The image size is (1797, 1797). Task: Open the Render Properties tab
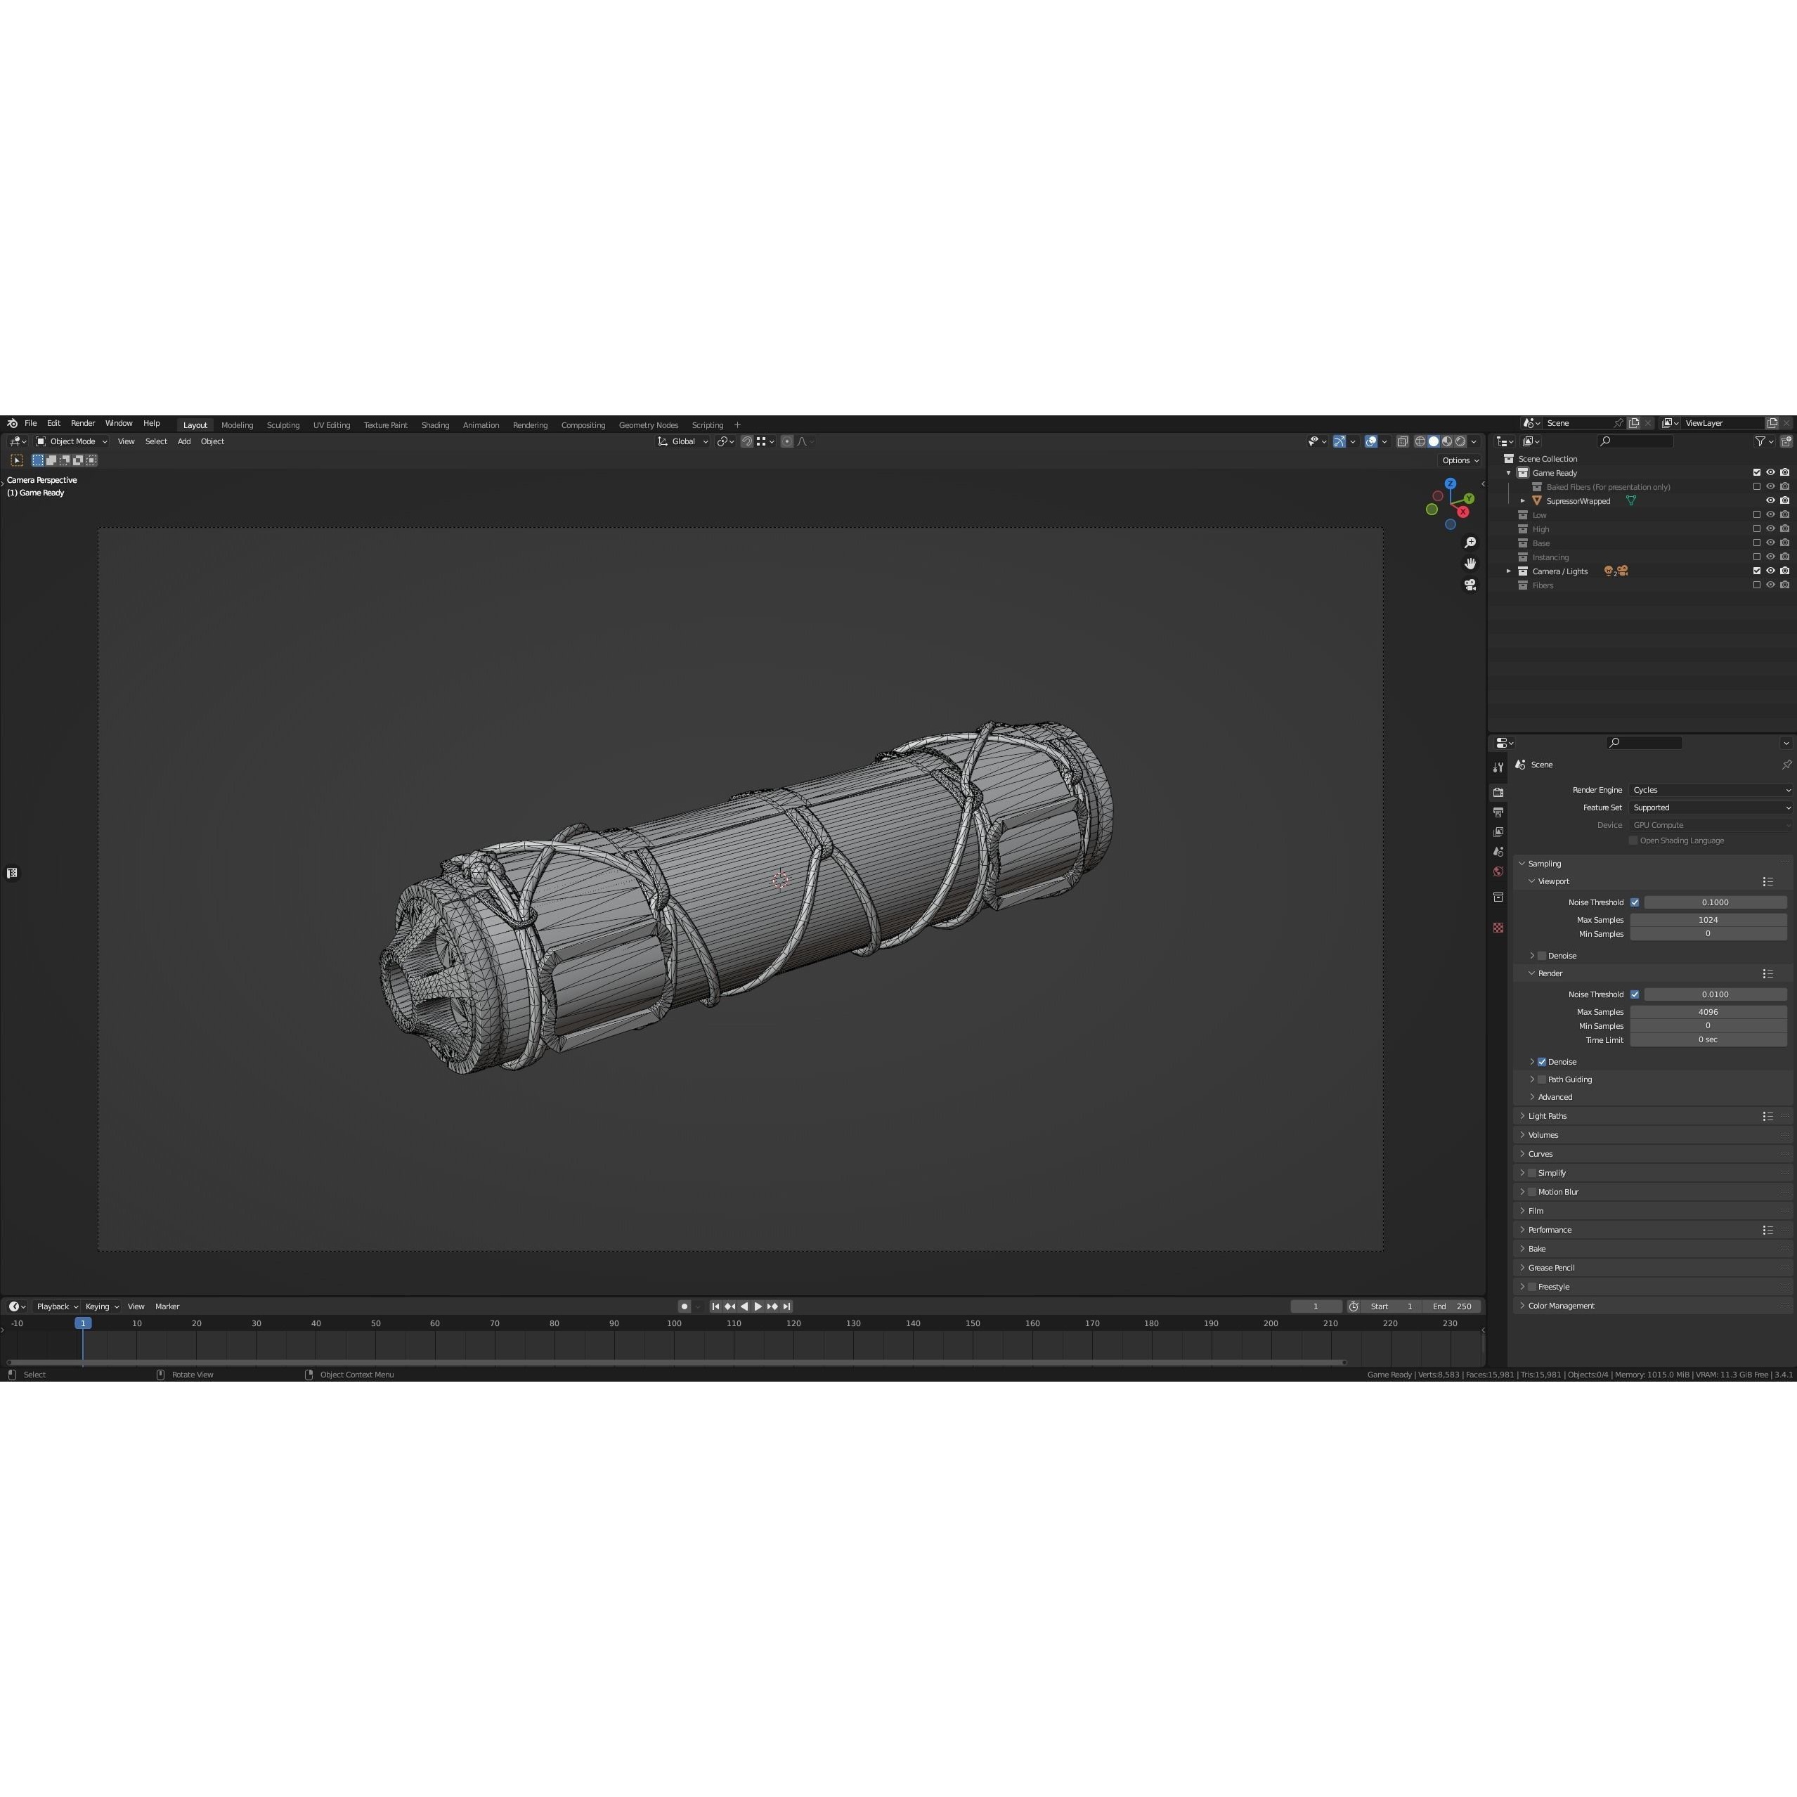click(x=1498, y=791)
